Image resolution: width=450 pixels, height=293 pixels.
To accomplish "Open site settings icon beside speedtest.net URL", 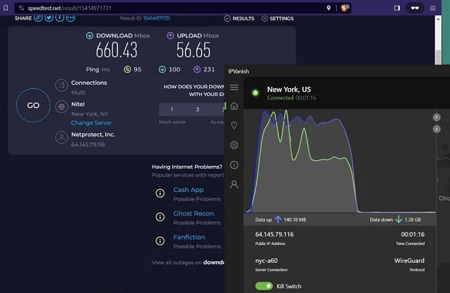I will coord(21,8).
